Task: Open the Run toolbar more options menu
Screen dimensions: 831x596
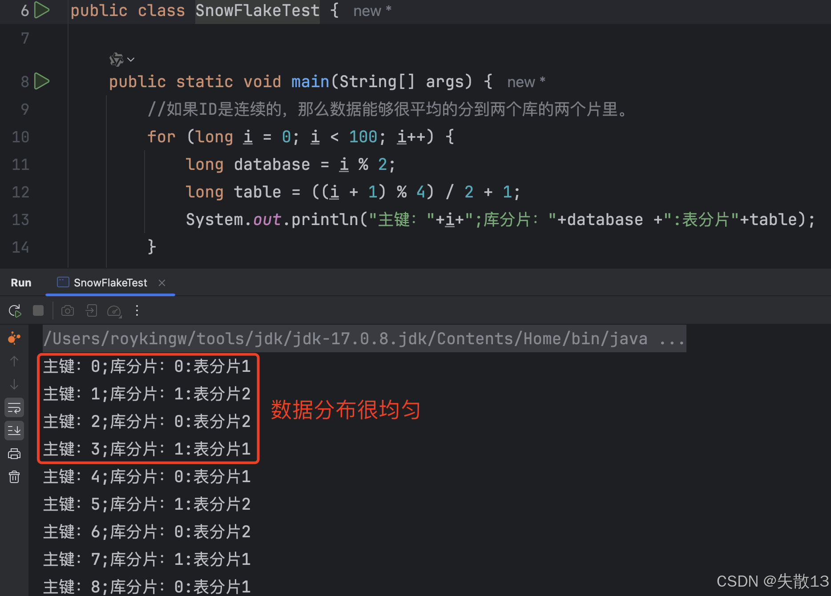Action: (137, 310)
